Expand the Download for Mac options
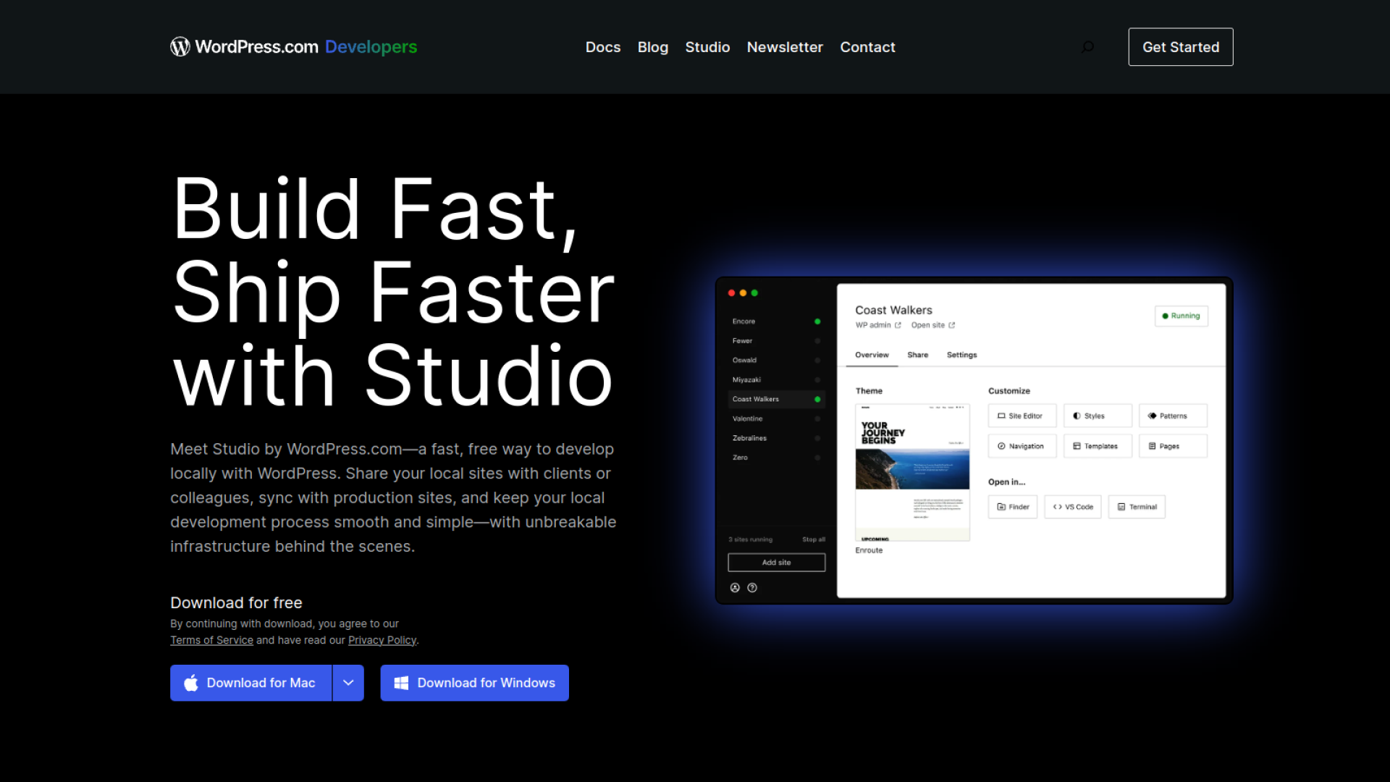Viewport: 1390px width, 782px height. pyautogui.click(x=348, y=683)
